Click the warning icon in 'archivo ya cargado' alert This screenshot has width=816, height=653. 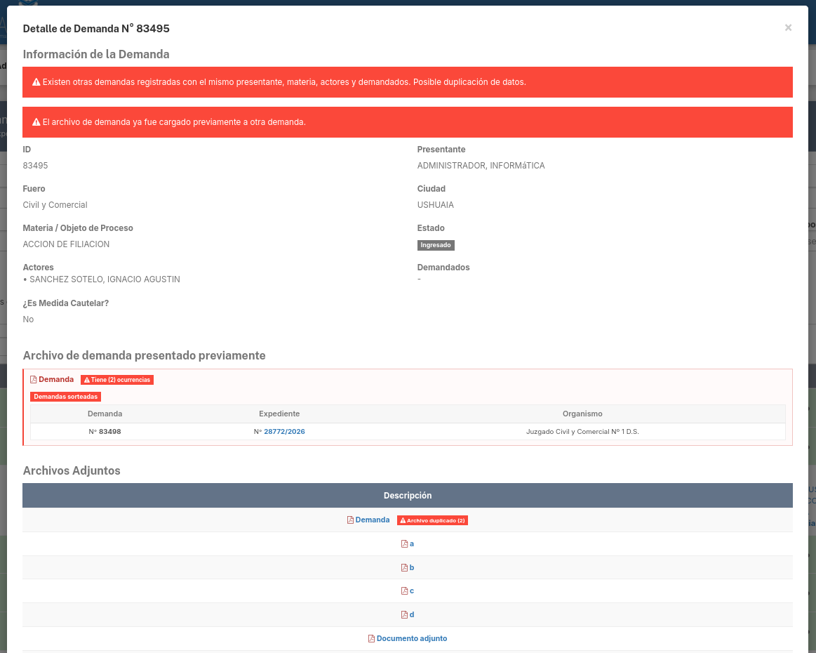[x=36, y=122]
